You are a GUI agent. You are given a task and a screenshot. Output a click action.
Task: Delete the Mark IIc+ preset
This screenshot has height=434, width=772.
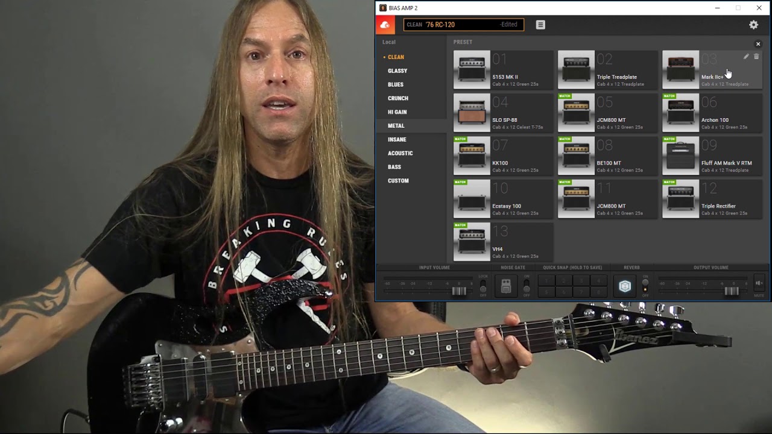click(x=756, y=57)
